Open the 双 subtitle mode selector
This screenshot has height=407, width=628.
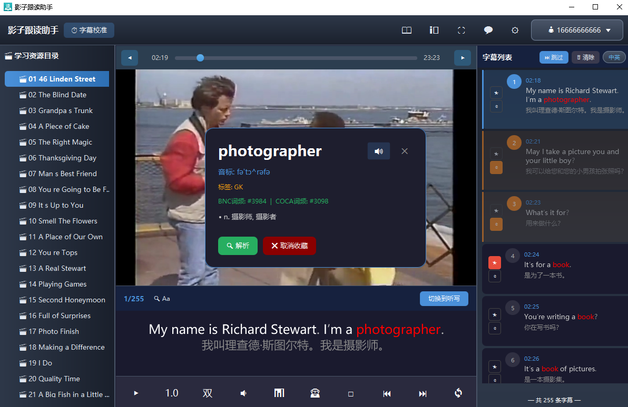(208, 393)
